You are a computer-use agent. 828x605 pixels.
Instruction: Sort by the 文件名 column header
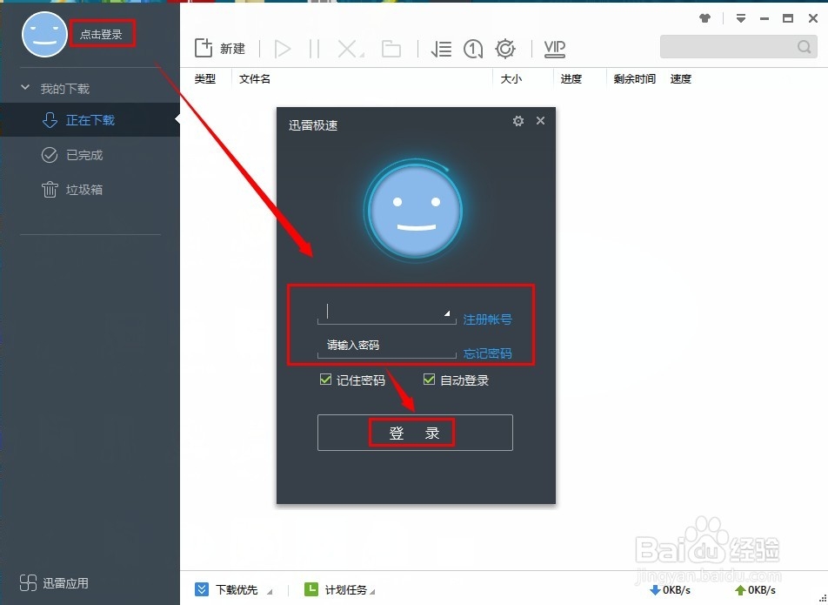point(255,78)
